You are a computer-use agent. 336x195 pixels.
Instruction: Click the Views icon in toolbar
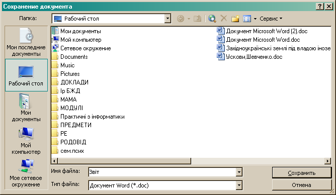tap(247, 19)
